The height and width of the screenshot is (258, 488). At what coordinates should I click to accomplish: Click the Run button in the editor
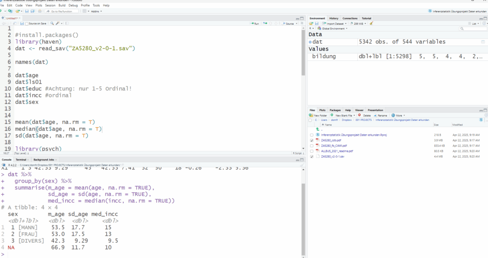pyautogui.click(x=254, y=23)
